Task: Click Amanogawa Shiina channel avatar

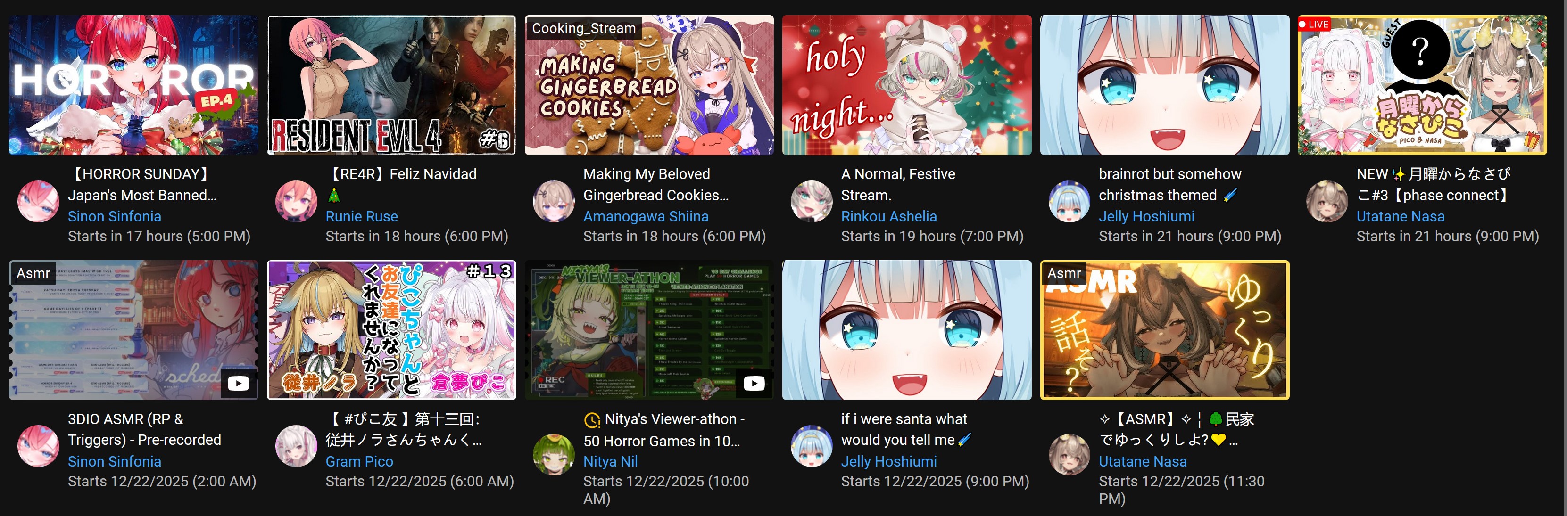Action: (554, 201)
